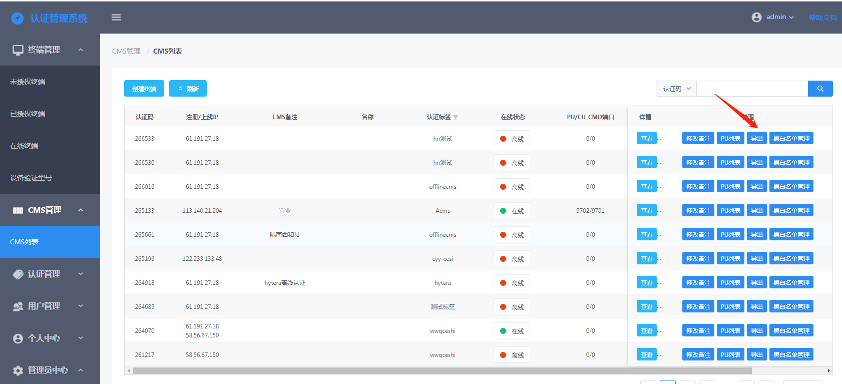Image resolution: width=842 pixels, height=384 pixels.
Task: Click the 认证管理系统 logo icon
Action: click(18, 19)
